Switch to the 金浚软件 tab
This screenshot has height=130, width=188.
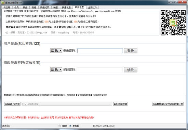pos(92,8)
